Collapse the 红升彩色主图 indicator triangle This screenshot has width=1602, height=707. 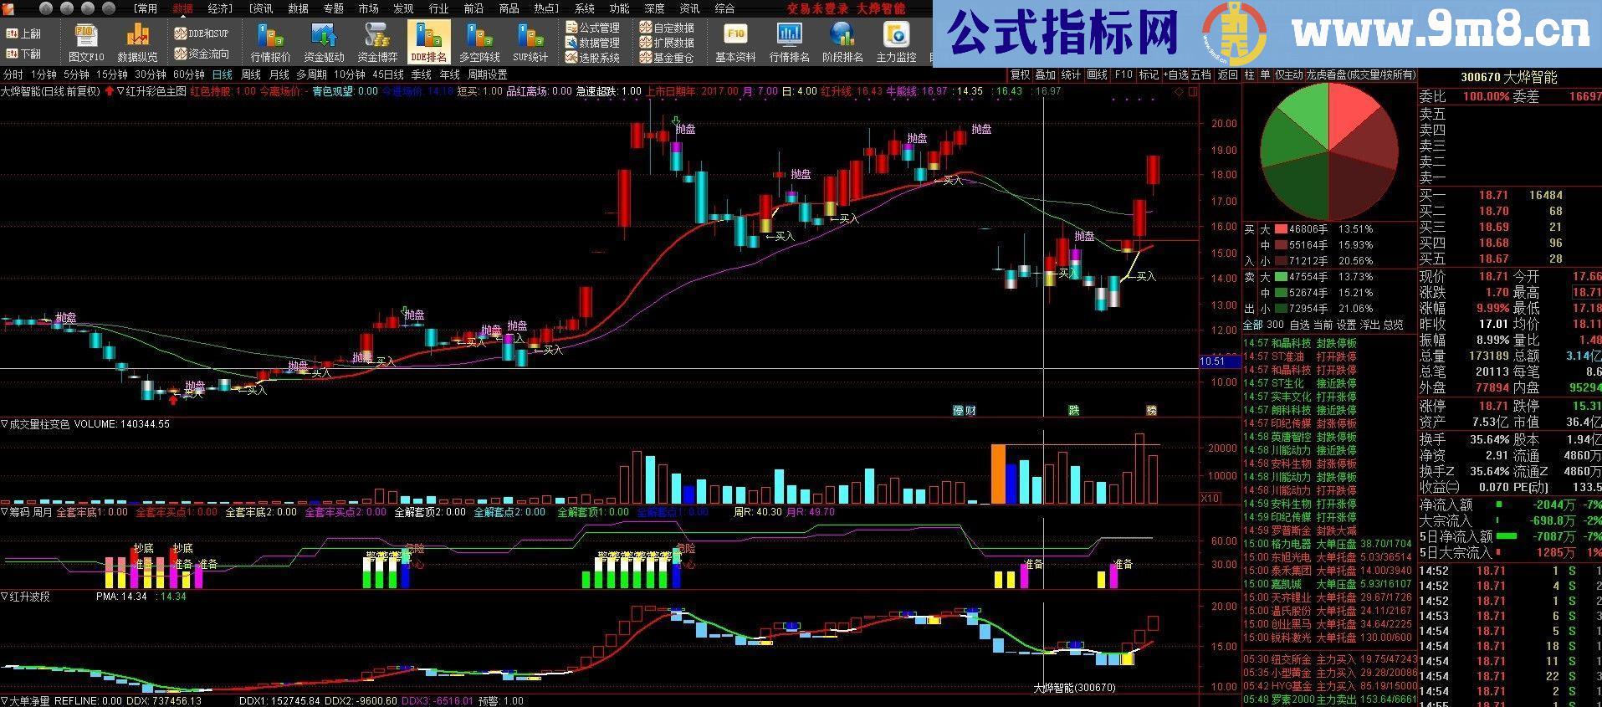120,91
